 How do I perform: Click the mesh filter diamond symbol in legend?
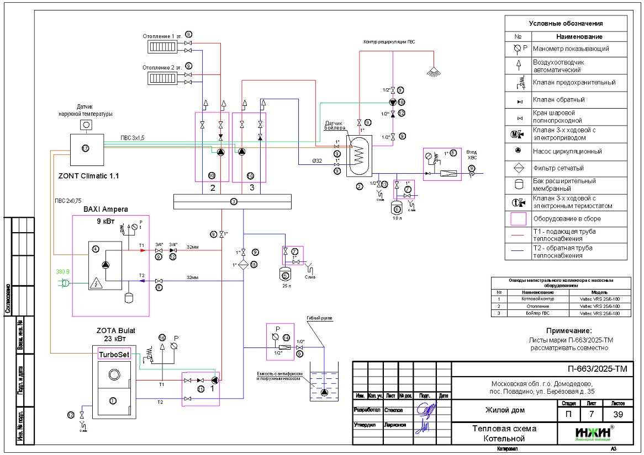point(518,168)
